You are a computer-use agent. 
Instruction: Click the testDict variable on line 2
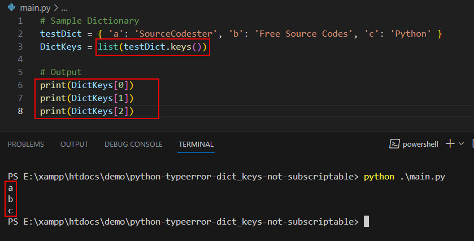click(61, 33)
